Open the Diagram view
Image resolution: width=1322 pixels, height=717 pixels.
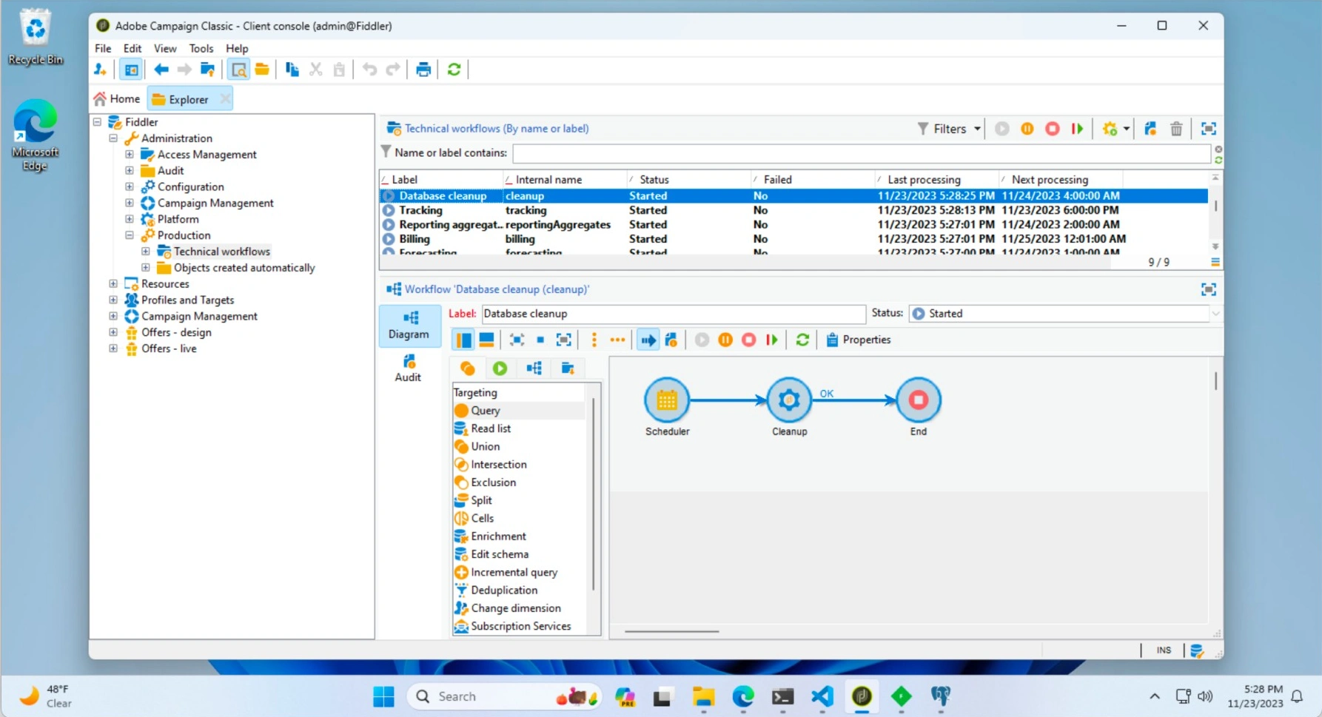tap(409, 326)
